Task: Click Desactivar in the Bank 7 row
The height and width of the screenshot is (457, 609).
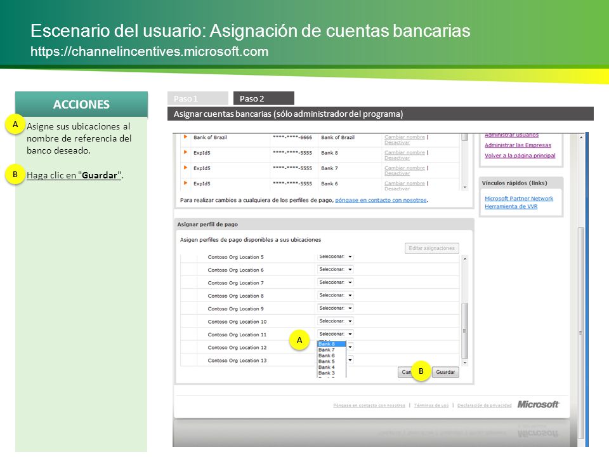Action: (397, 173)
